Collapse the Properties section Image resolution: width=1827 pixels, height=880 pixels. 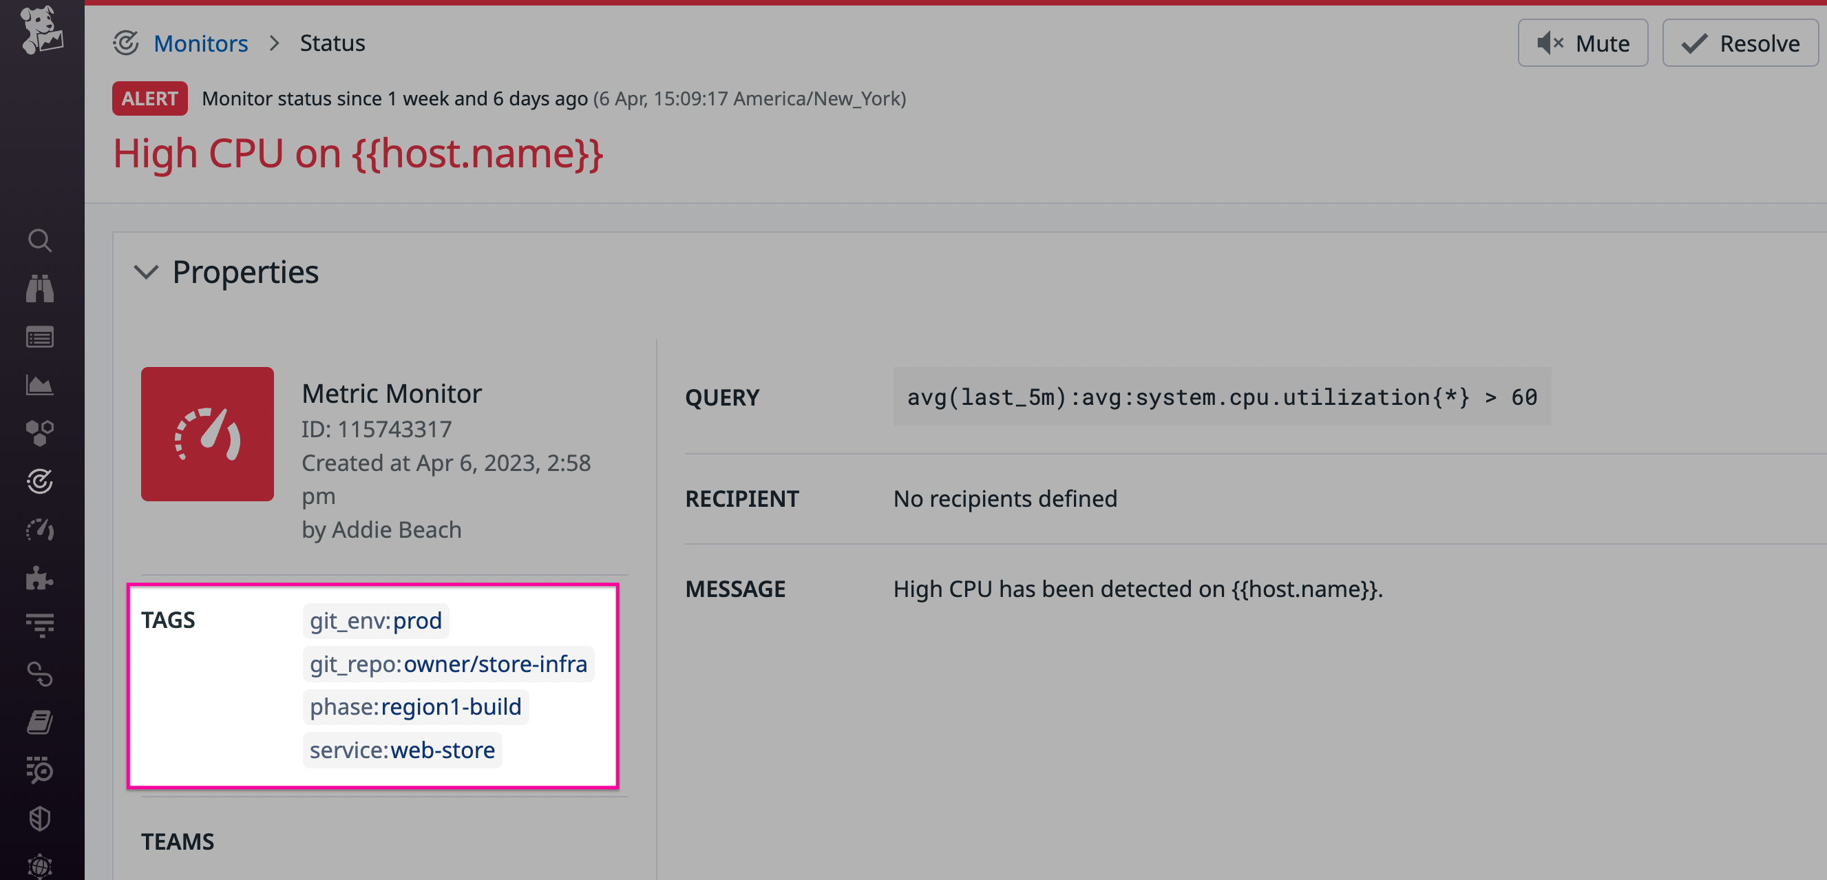tap(146, 273)
